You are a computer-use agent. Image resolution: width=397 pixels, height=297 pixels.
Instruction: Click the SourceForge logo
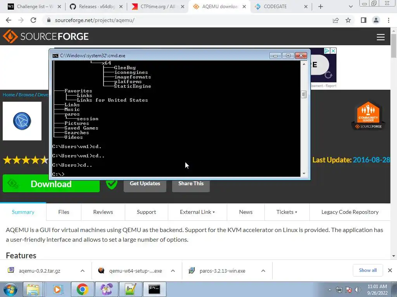pos(46,36)
